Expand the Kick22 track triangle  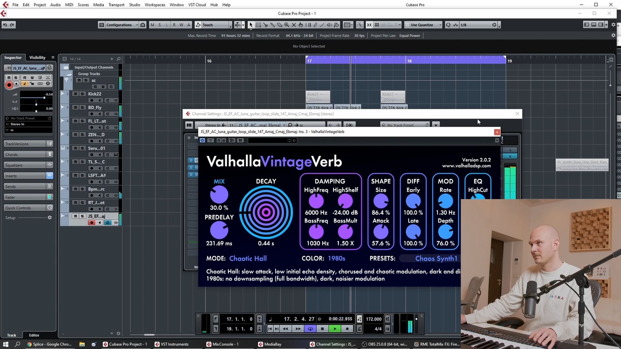pyautogui.click(x=63, y=94)
